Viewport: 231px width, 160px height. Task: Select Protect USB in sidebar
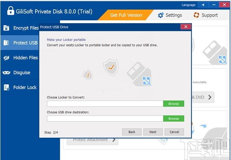(20, 43)
